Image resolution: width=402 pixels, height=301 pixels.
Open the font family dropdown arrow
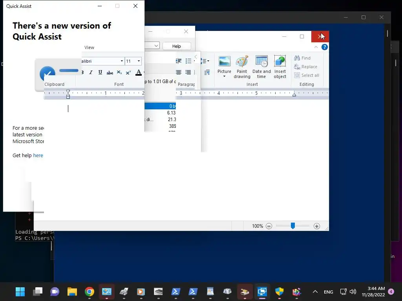point(122,61)
